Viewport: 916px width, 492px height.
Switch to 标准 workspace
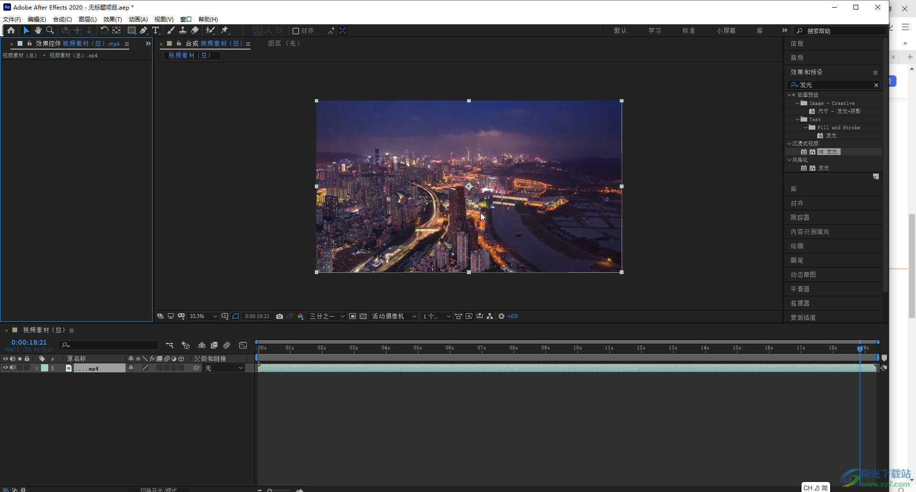pyautogui.click(x=688, y=31)
